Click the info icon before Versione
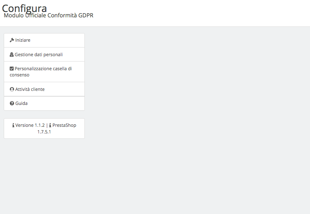Viewport: 310px width, 214px height. pos(13,125)
